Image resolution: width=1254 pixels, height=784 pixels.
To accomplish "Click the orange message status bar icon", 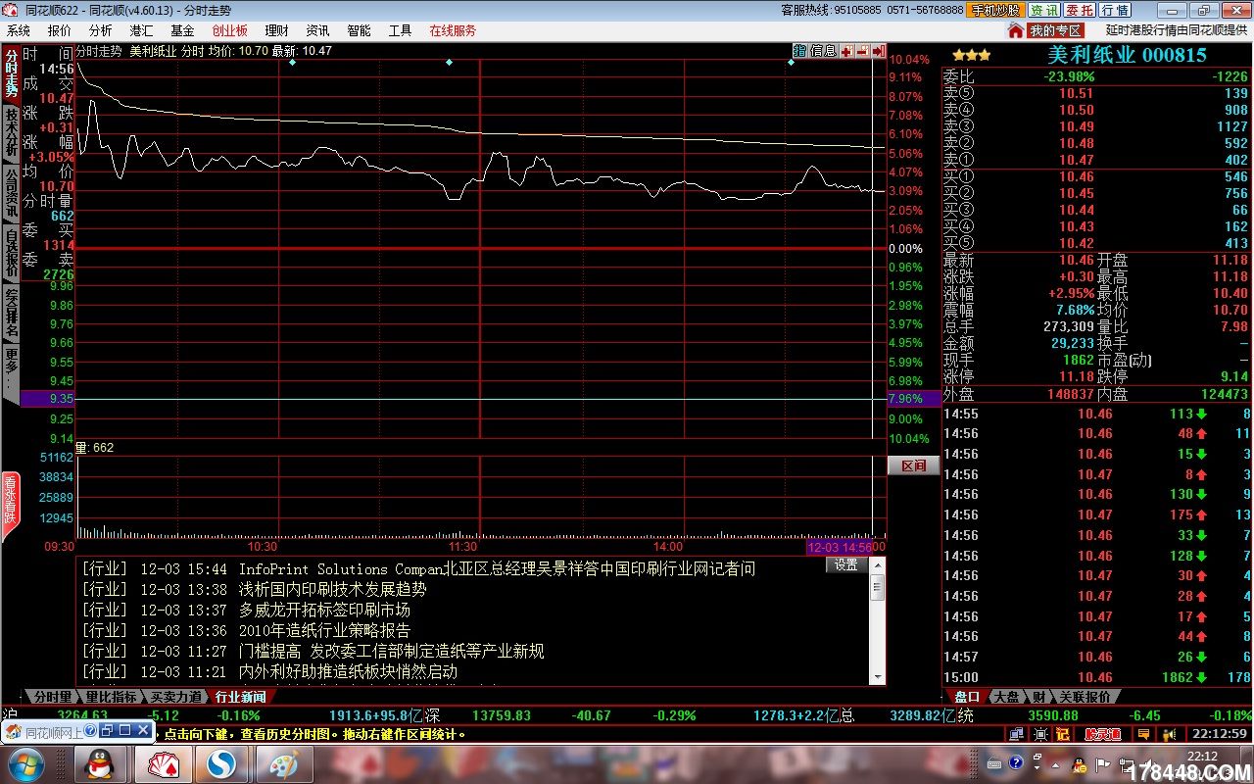I will click(x=1143, y=734).
